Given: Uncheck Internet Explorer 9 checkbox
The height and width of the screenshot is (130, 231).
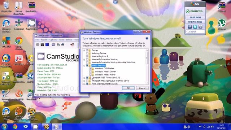Looking at the screenshot, I should [x=87, y=56].
